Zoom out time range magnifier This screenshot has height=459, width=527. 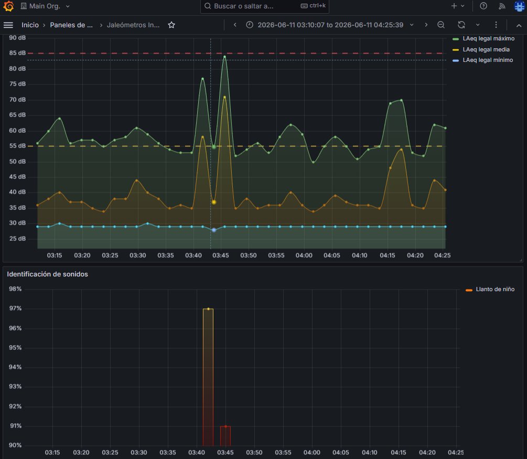coord(441,25)
